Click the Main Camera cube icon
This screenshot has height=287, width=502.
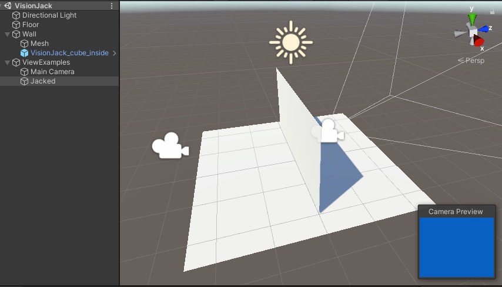24,72
